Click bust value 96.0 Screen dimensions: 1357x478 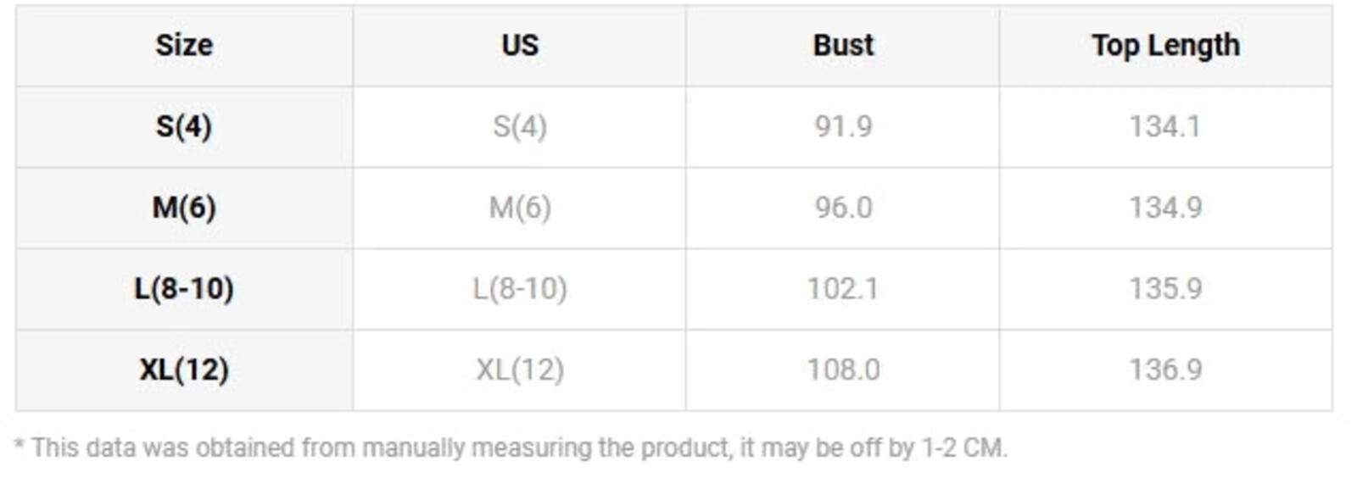click(843, 208)
